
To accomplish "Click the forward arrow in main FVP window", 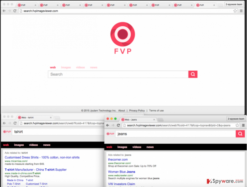I will pyautogui.click(x=9, y=11).
